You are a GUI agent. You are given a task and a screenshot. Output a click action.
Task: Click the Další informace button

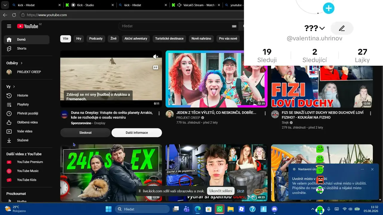coord(137,133)
